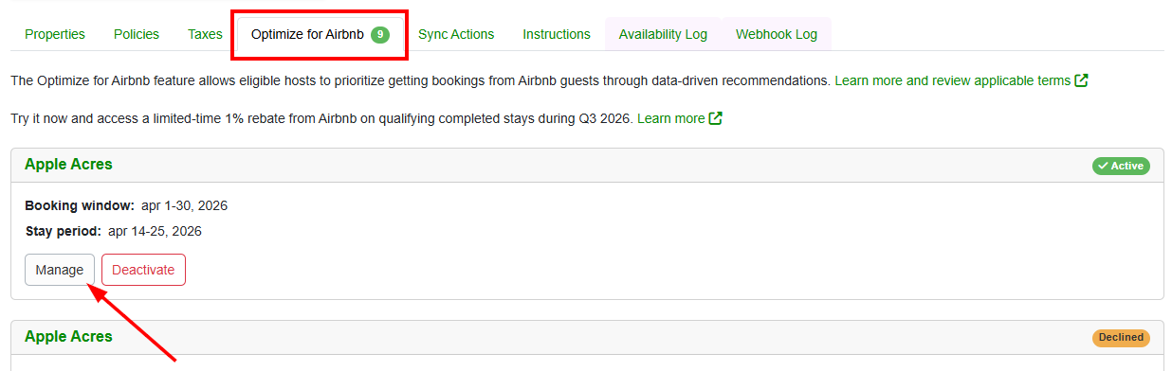Open the Availability Log tab
This screenshot has height=371, width=1172.
click(x=663, y=34)
